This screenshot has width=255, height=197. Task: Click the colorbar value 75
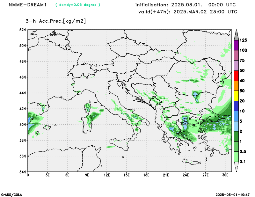(x=242, y=61)
